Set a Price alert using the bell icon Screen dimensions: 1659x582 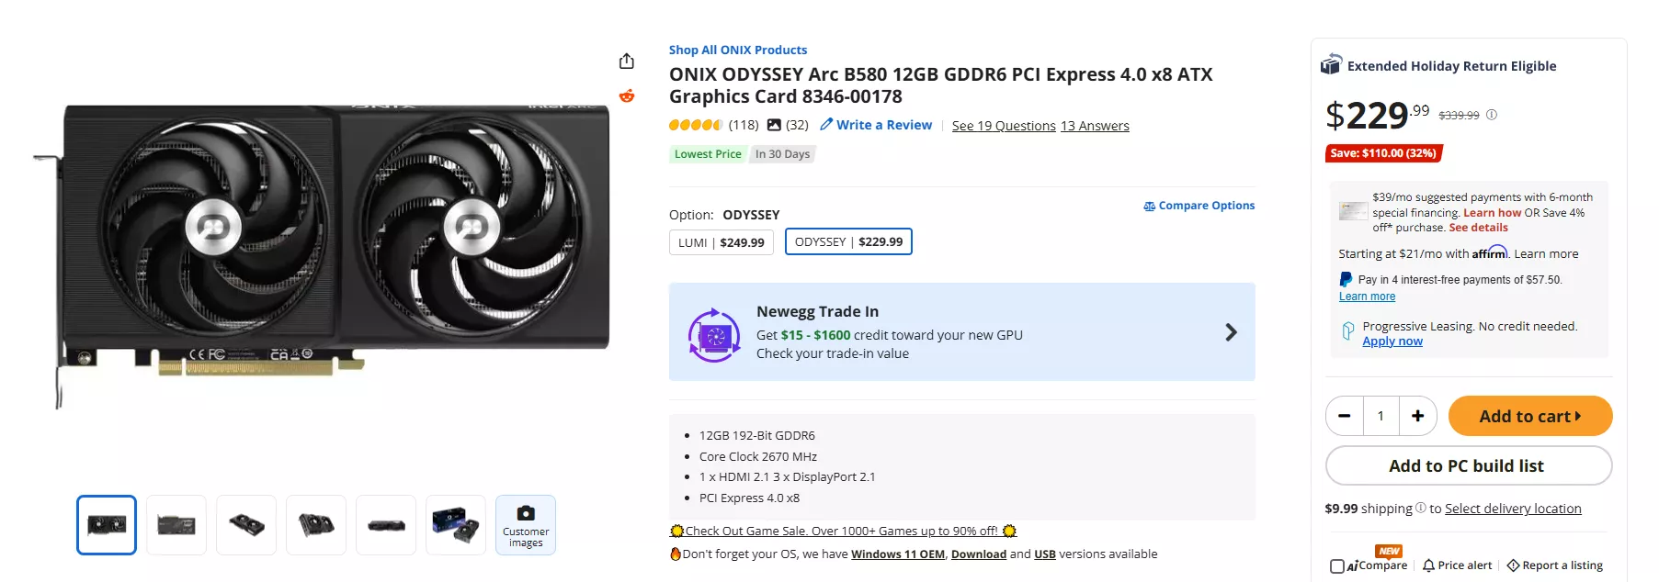(x=1428, y=565)
